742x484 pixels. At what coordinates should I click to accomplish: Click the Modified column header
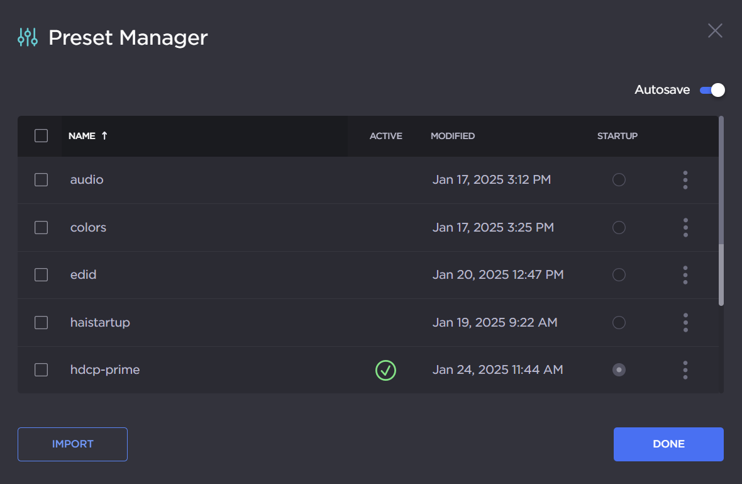point(452,136)
